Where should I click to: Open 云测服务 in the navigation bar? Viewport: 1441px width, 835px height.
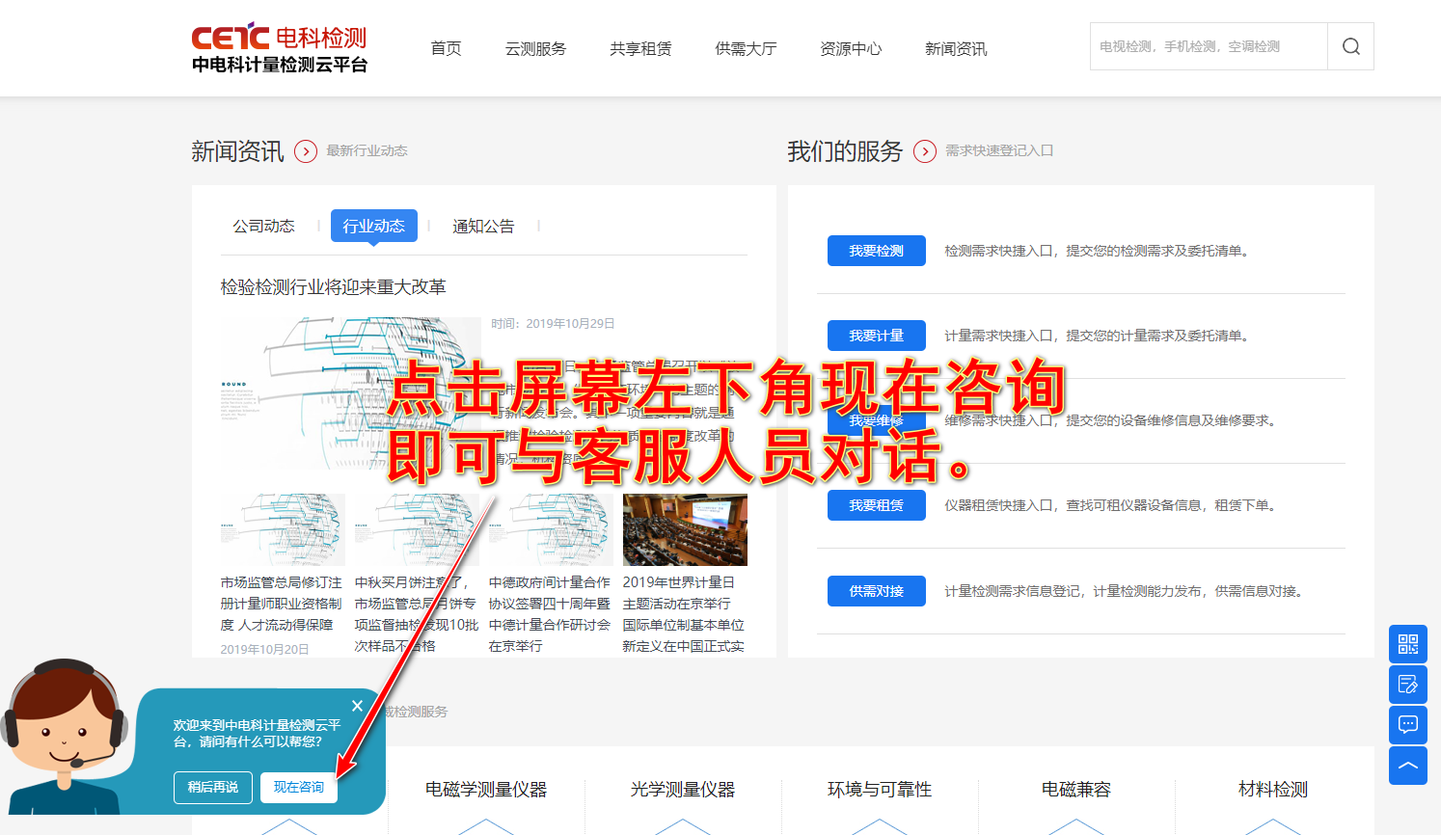click(535, 48)
